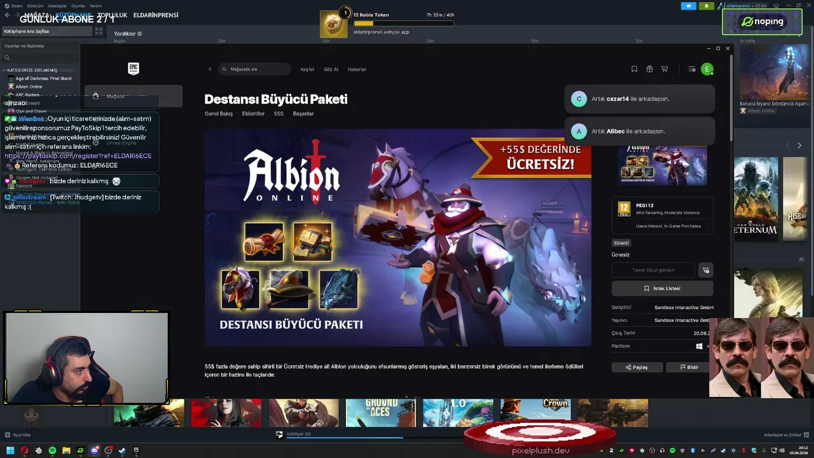Open Epic Games Launcher from taskbar

pos(136,450)
